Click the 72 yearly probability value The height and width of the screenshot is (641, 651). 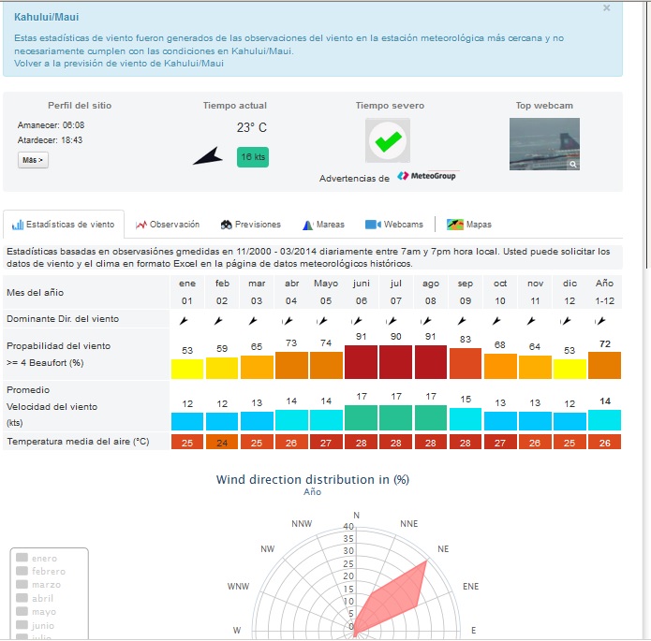tap(605, 344)
